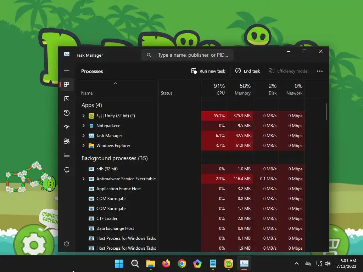This screenshot has width=363, height=272.
Task: Open clock and date in taskbar
Action: pos(346,263)
